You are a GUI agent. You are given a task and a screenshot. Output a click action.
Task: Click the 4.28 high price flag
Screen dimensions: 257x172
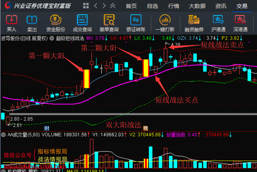176,45
